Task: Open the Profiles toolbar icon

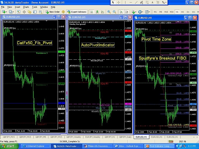Action: [11, 12]
